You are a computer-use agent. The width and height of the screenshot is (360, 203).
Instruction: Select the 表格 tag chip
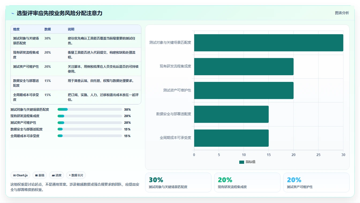tap(40, 175)
